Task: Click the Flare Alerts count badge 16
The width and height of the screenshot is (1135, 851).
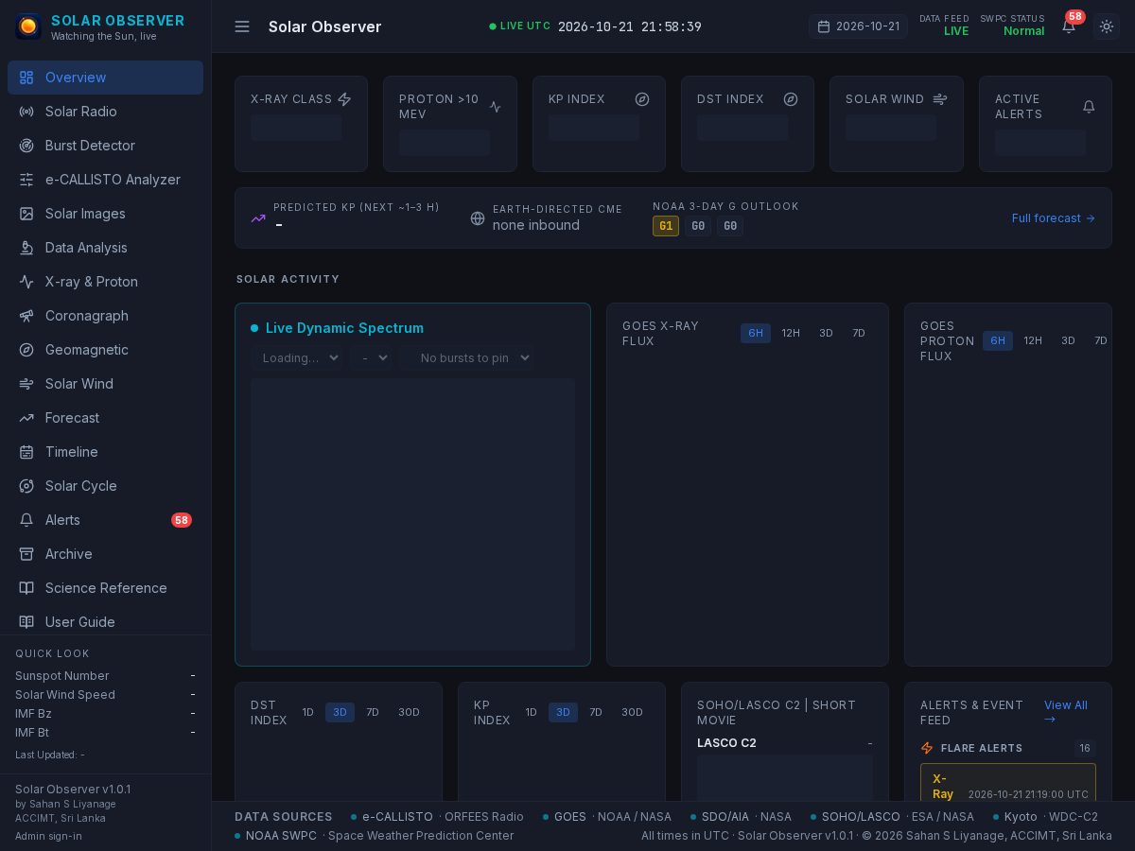Action: pyautogui.click(x=1085, y=748)
